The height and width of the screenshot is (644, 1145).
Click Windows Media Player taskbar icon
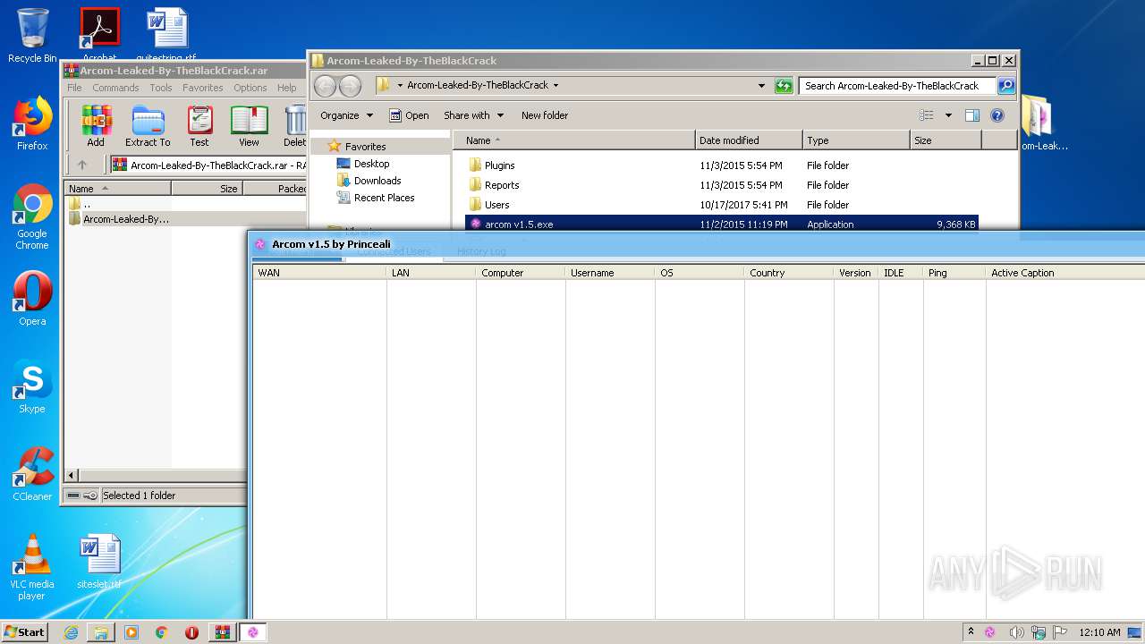131,632
